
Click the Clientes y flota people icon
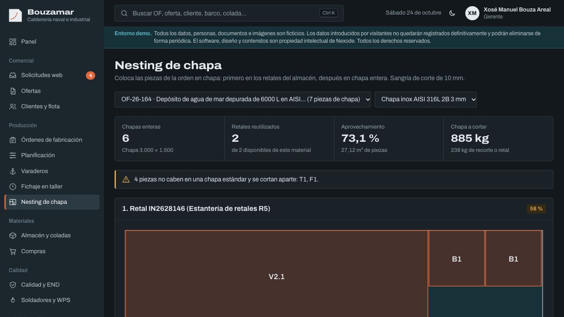[x=13, y=107]
